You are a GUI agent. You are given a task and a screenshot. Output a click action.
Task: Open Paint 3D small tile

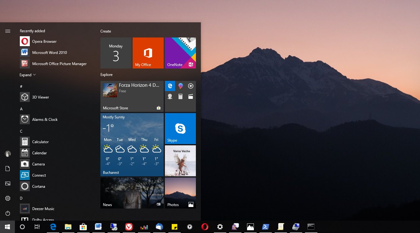click(x=180, y=86)
